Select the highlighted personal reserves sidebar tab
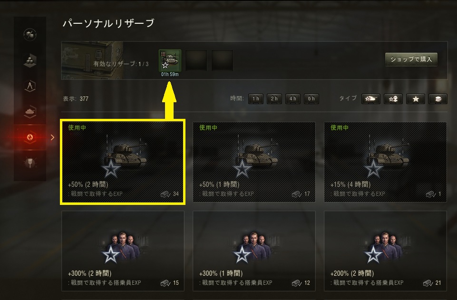 (30, 137)
